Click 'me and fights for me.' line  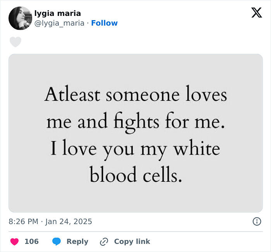(135, 122)
